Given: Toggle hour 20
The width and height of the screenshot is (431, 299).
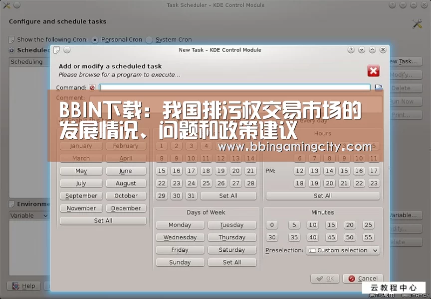Looking at the screenshot, I should pyautogui.click(x=329, y=183).
